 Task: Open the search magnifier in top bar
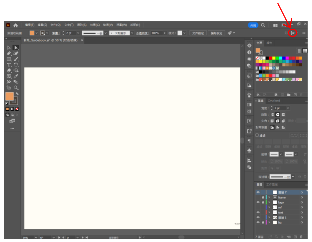263,25
